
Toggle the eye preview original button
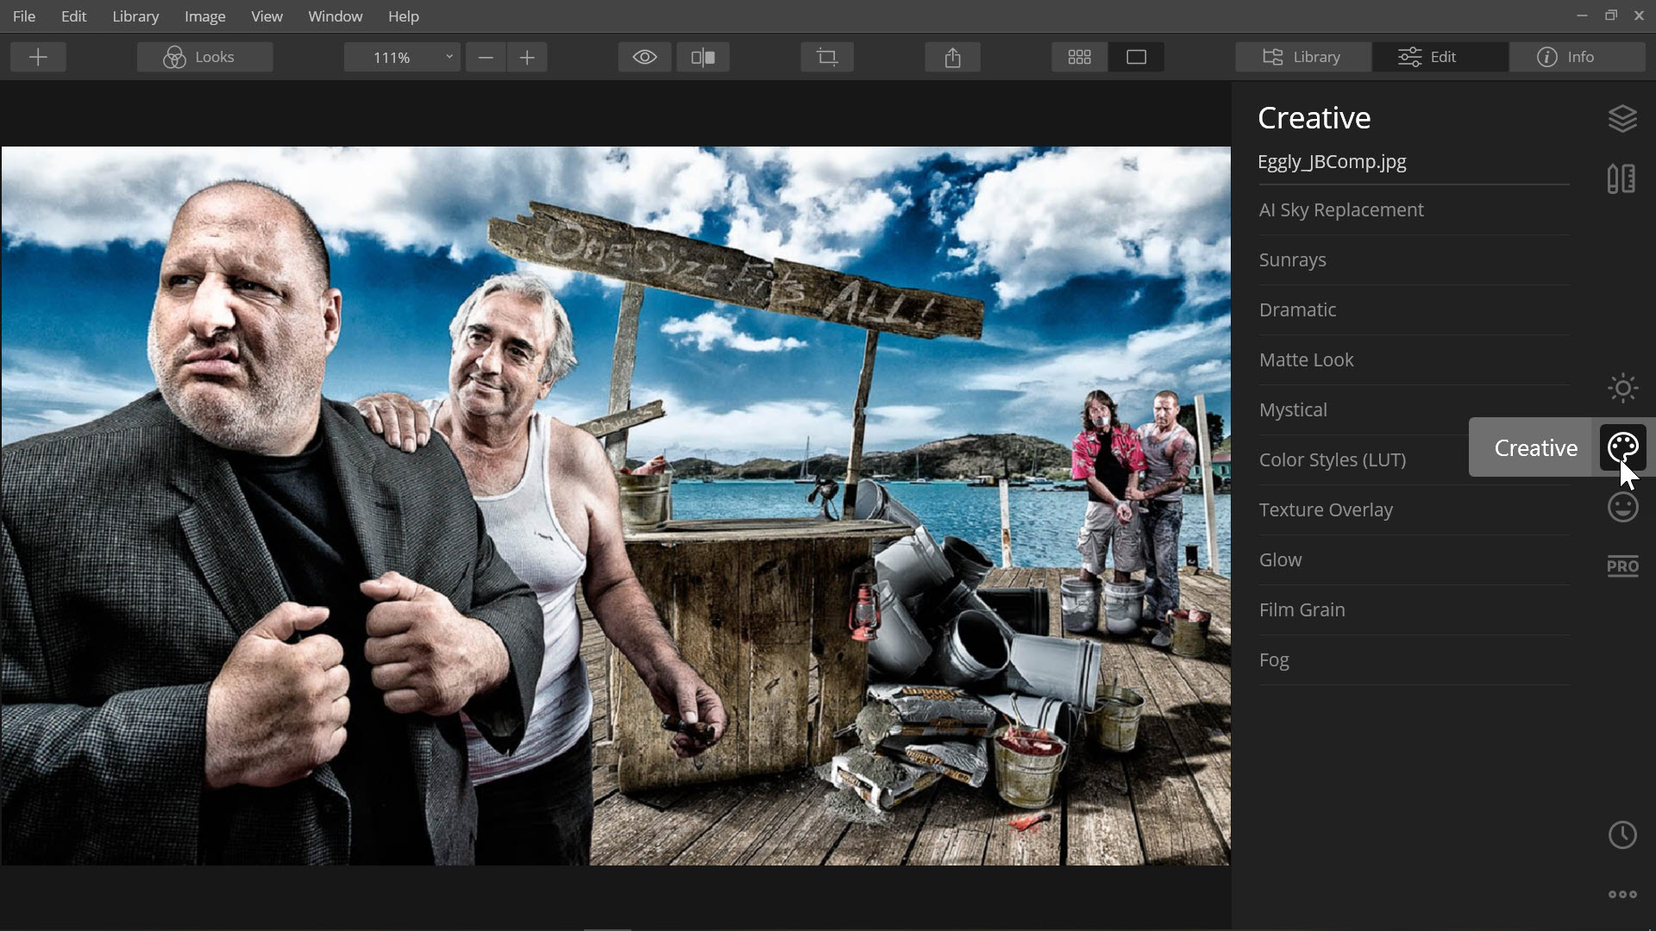(644, 57)
